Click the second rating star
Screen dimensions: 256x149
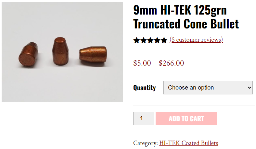(x=144, y=40)
